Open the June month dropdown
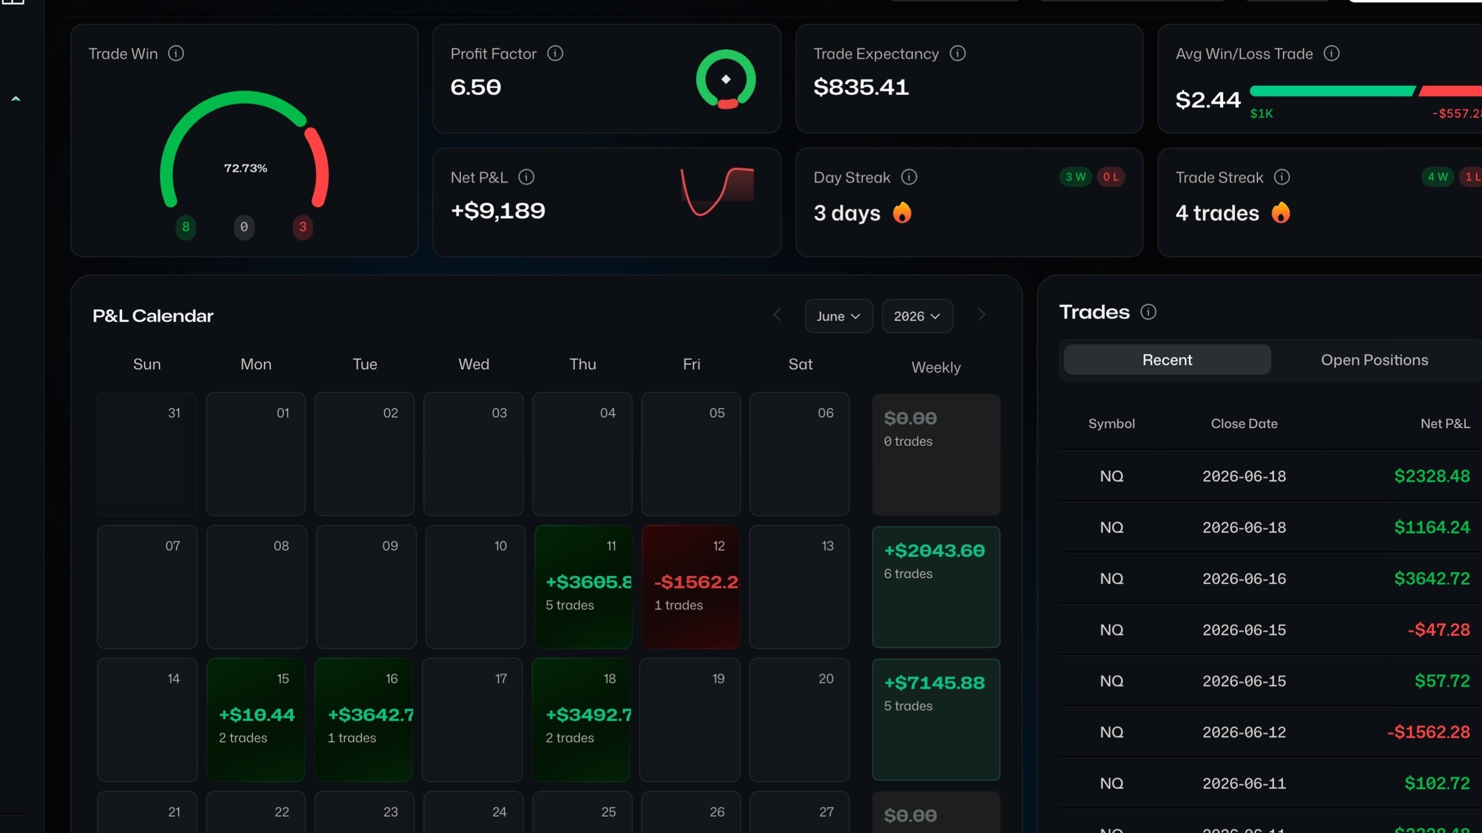The height and width of the screenshot is (833, 1482). click(x=839, y=316)
